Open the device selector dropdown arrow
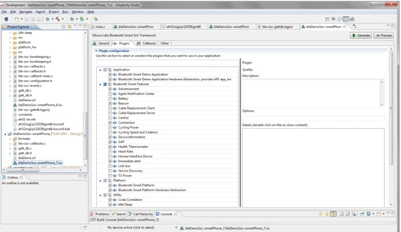Screen dimensions: 401x232 [x=176, y=228]
